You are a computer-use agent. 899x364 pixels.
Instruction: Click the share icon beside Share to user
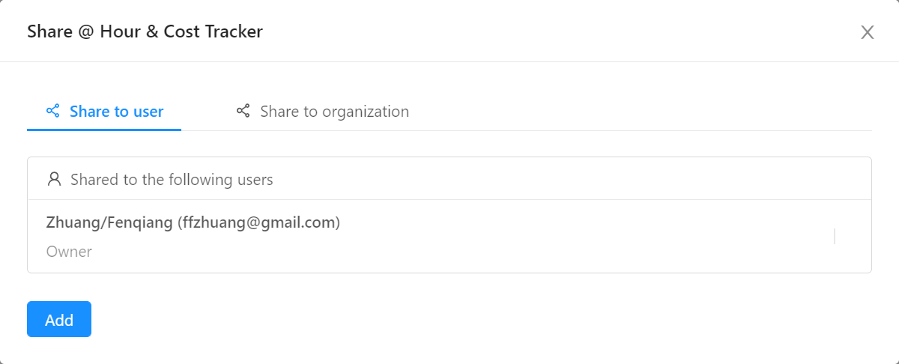52,111
